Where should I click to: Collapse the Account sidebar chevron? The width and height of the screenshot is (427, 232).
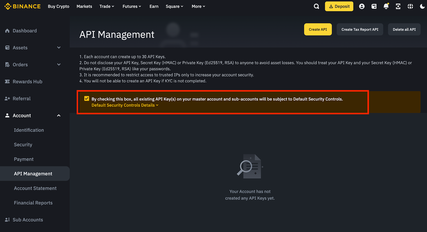click(59, 115)
